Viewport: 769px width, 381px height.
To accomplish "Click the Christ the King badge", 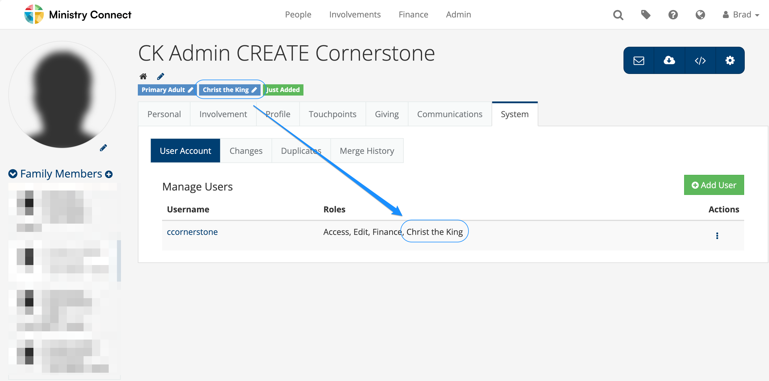I will (230, 90).
